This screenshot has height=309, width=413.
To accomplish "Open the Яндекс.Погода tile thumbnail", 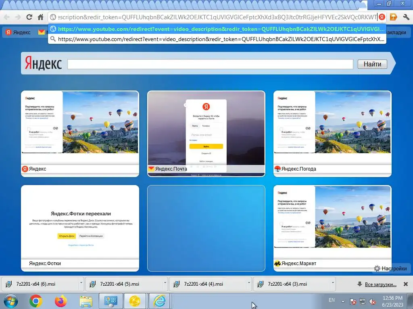I will click(x=332, y=134).
